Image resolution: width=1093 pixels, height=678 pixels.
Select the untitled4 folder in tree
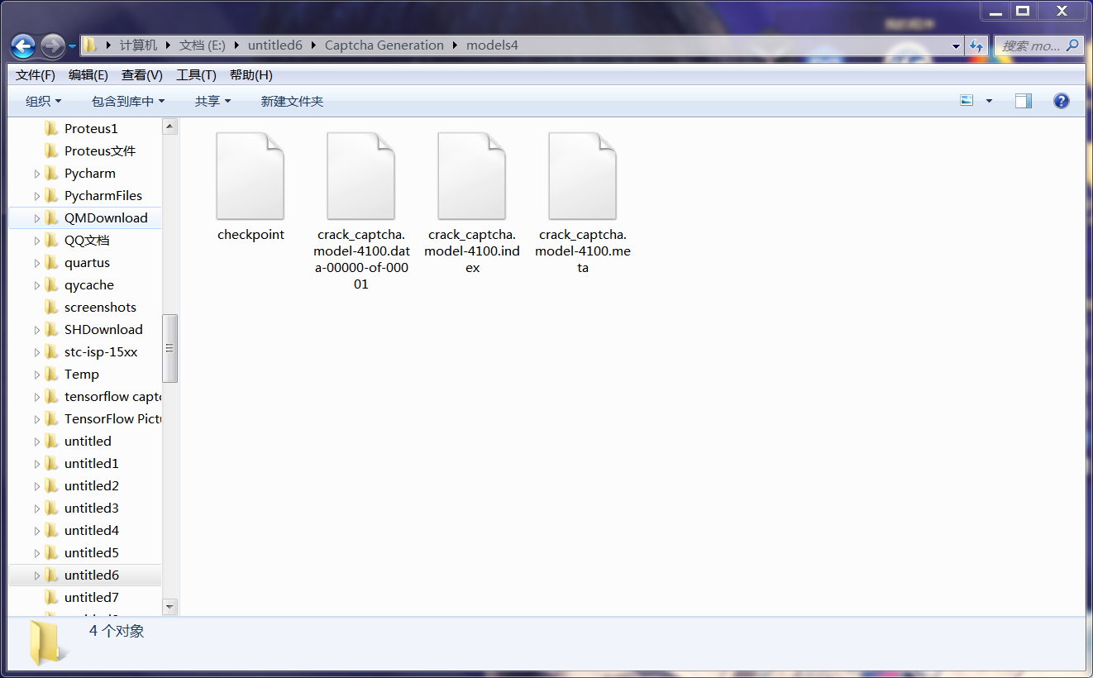tap(92, 531)
